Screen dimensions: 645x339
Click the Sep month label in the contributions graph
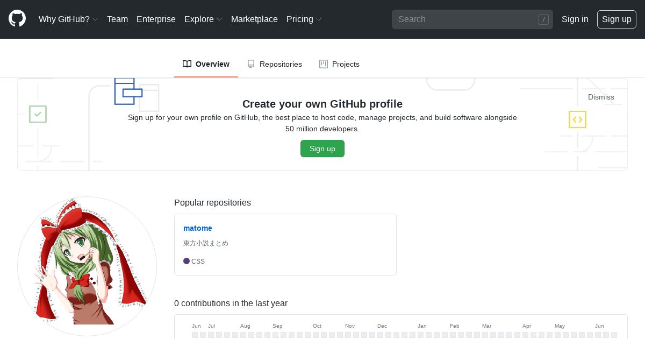coord(277,326)
